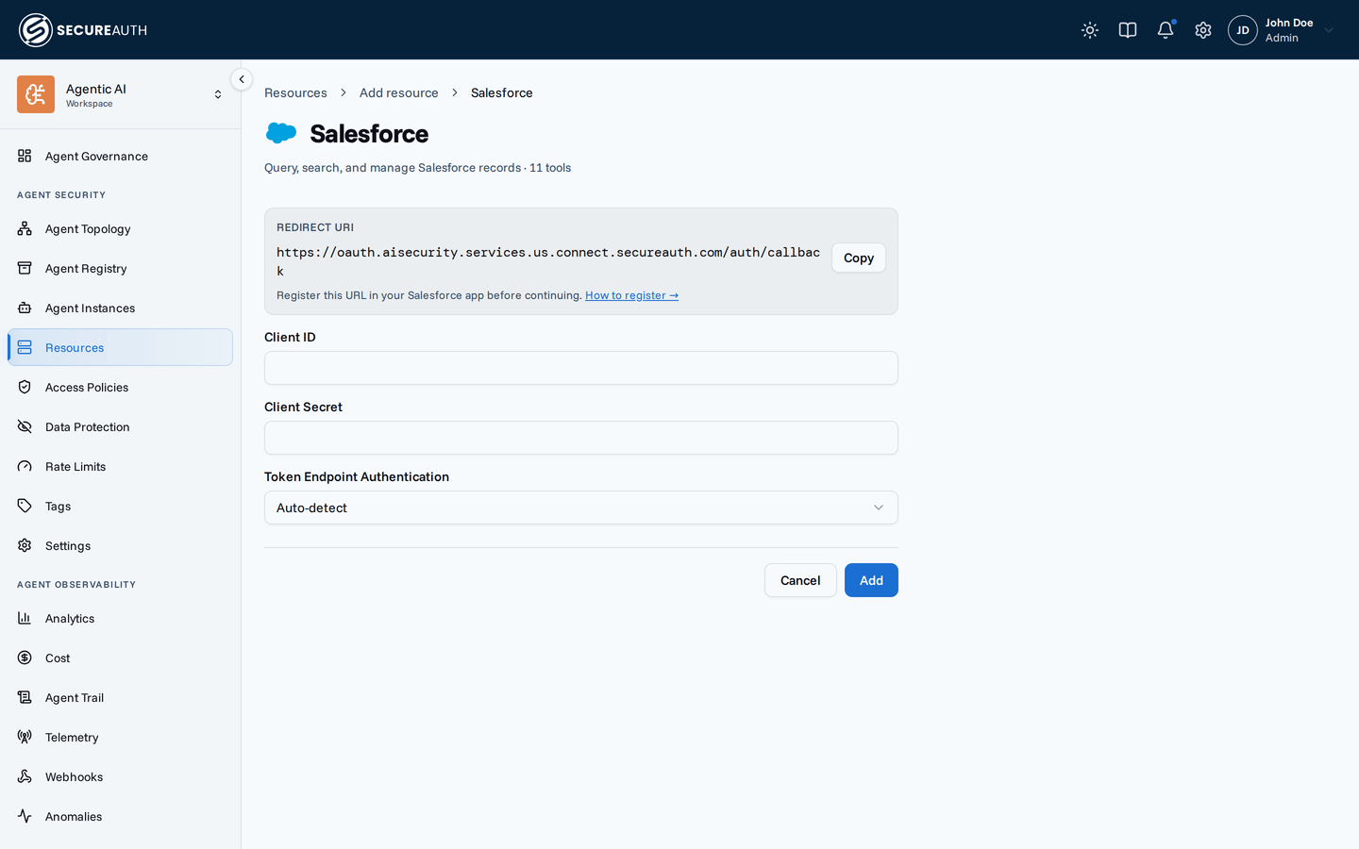Click Add resource breadcrumb link
Viewport: 1359px width, 849px height.
tap(398, 92)
